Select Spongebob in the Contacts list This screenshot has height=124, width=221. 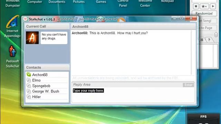click(x=47, y=86)
